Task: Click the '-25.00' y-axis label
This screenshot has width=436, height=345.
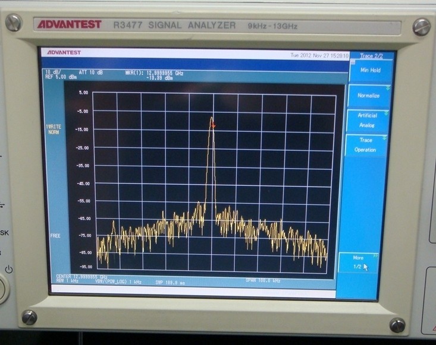Action: pos(82,148)
